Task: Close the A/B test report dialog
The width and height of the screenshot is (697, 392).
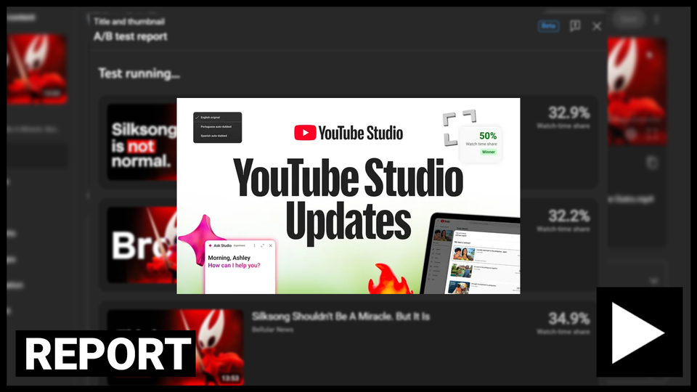Action: [x=597, y=27]
